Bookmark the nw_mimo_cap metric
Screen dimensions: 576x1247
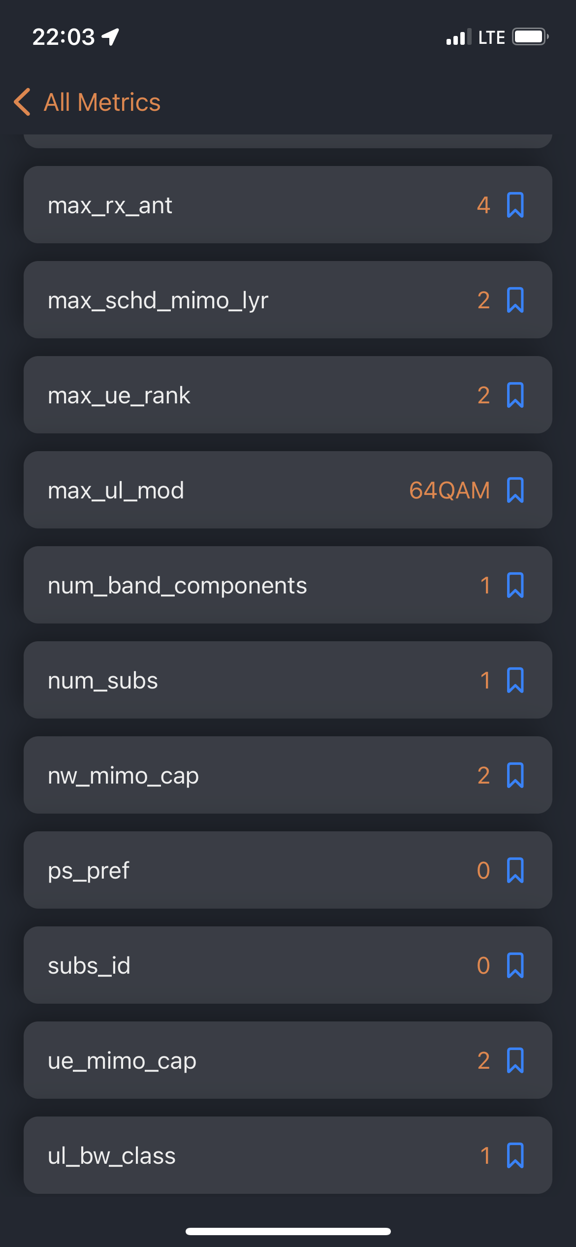click(515, 775)
